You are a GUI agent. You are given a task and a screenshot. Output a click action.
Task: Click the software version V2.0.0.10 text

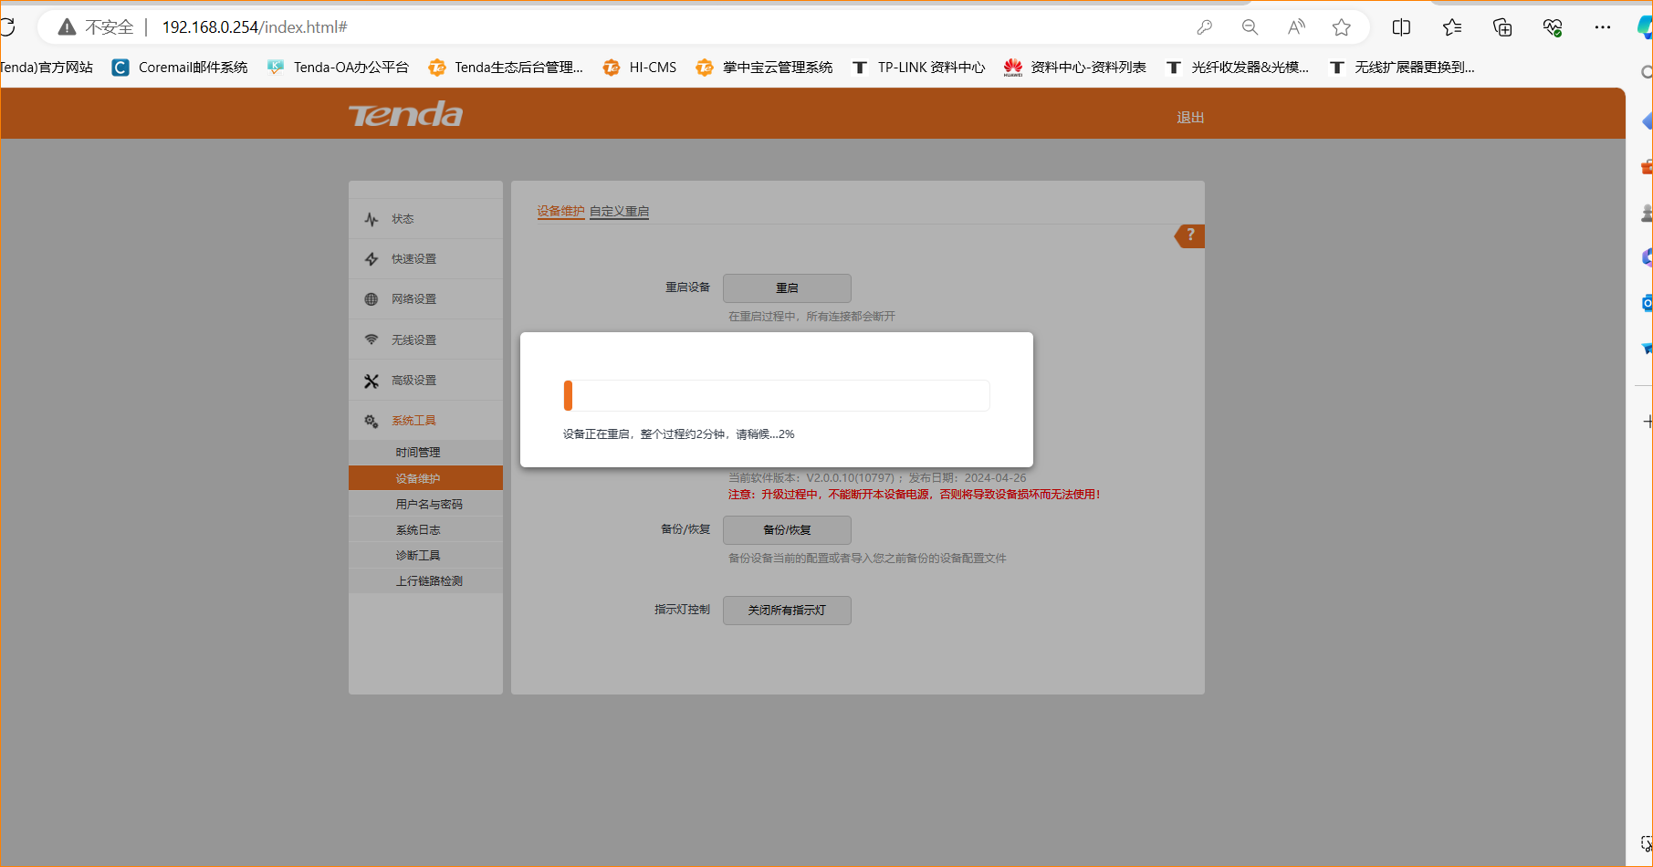click(877, 478)
